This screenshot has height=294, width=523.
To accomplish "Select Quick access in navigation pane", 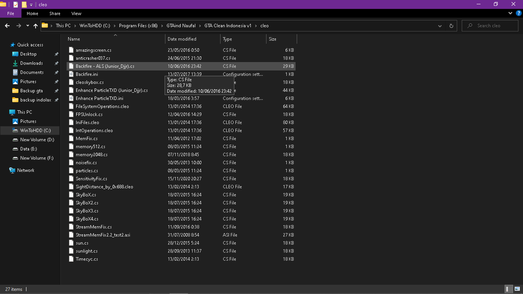I will point(30,45).
